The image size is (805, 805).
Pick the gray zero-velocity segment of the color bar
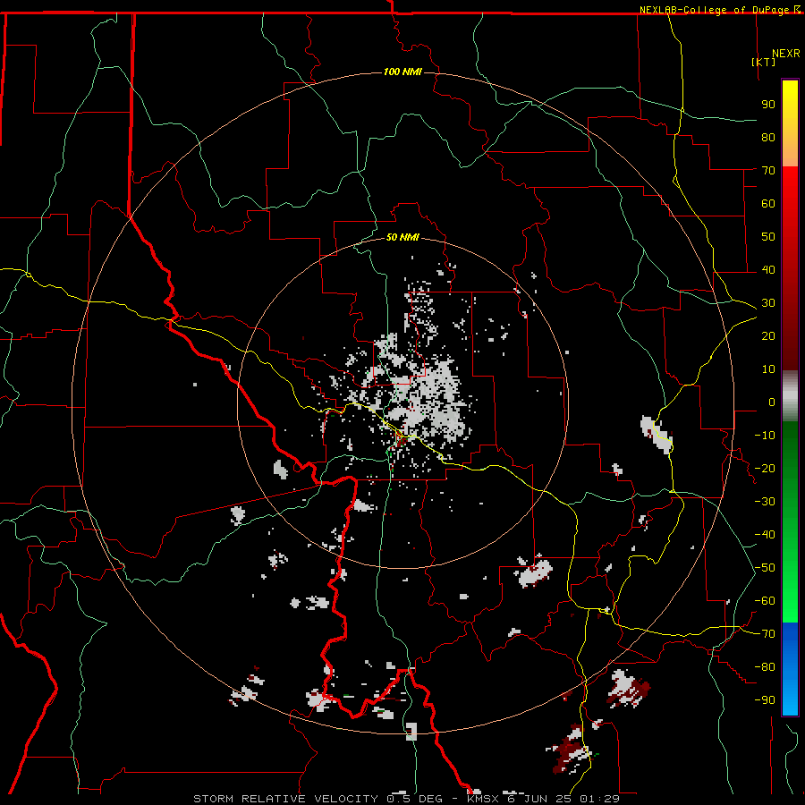point(790,396)
